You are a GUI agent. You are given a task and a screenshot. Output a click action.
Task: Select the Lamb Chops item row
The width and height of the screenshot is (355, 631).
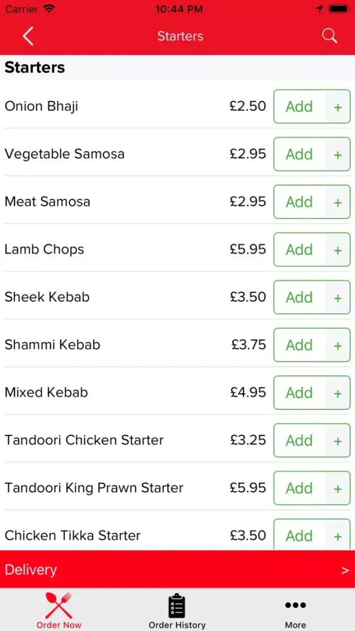click(x=177, y=249)
